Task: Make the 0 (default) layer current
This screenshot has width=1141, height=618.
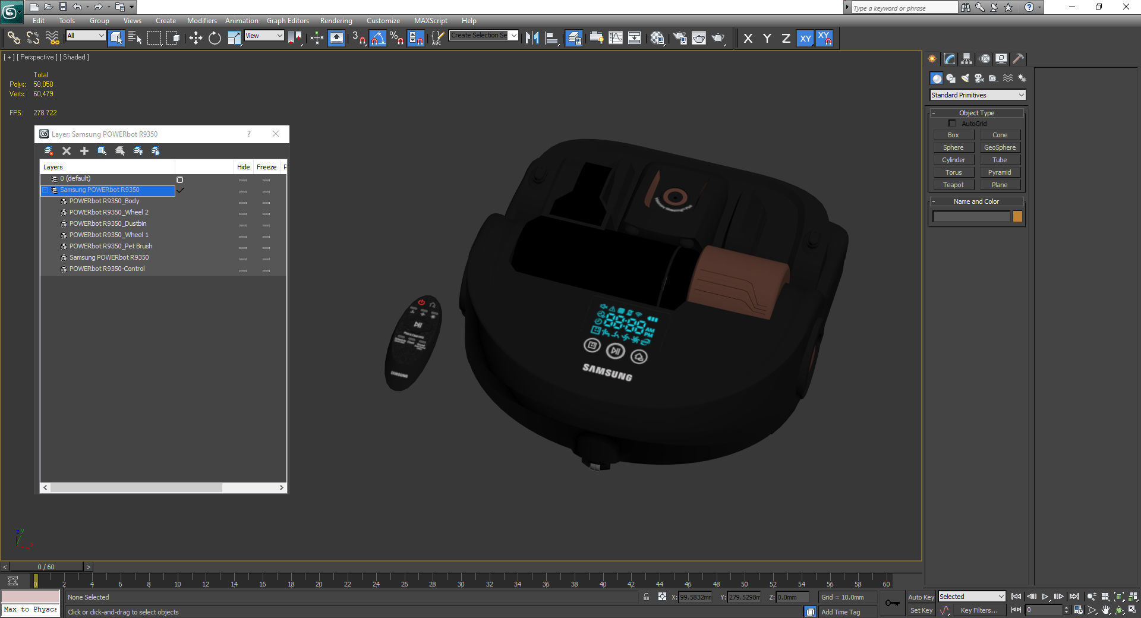Action: coord(180,179)
